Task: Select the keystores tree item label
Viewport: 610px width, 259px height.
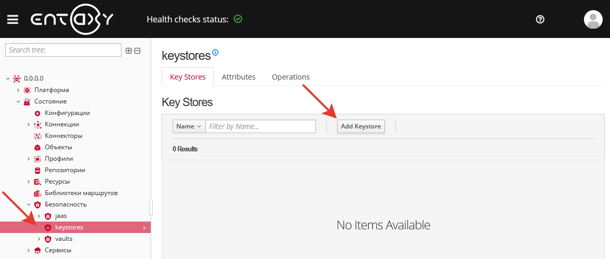Action: (69, 227)
